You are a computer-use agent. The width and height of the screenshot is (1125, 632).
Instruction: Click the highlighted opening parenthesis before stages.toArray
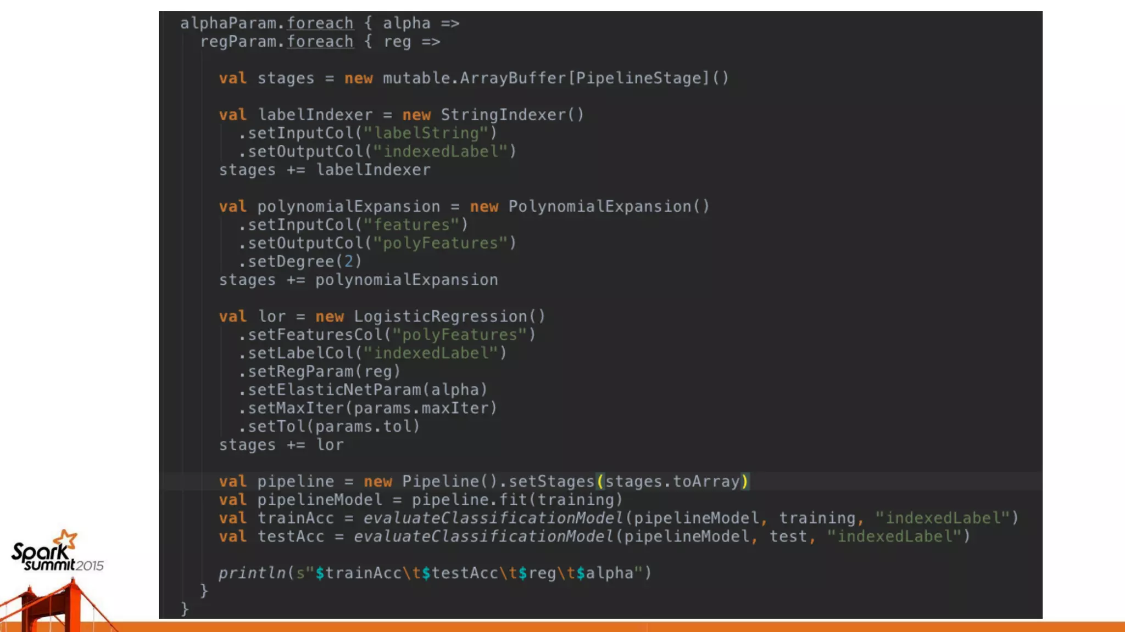600,481
